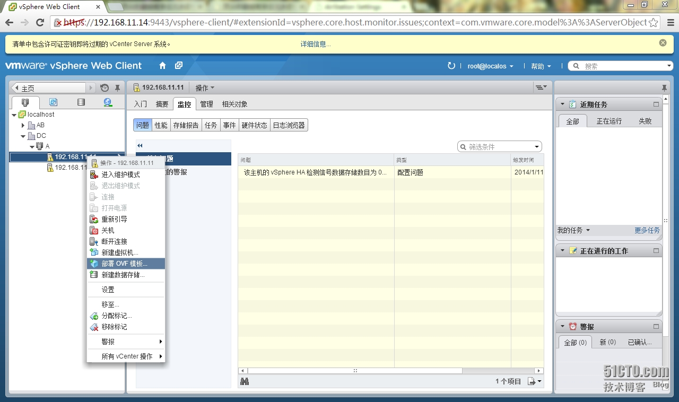Refresh vSphere client with the circular arrow icon
Image resolution: width=679 pixels, height=402 pixels.
coord(451,66)
